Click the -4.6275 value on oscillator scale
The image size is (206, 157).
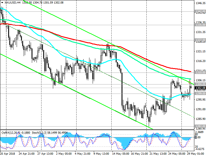click(199, 149)
